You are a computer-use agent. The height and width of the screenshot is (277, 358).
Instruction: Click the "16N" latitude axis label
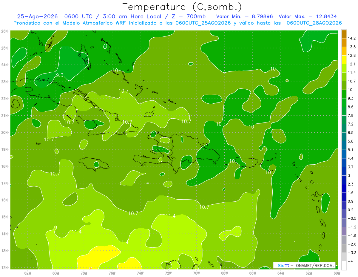point(4,200)
